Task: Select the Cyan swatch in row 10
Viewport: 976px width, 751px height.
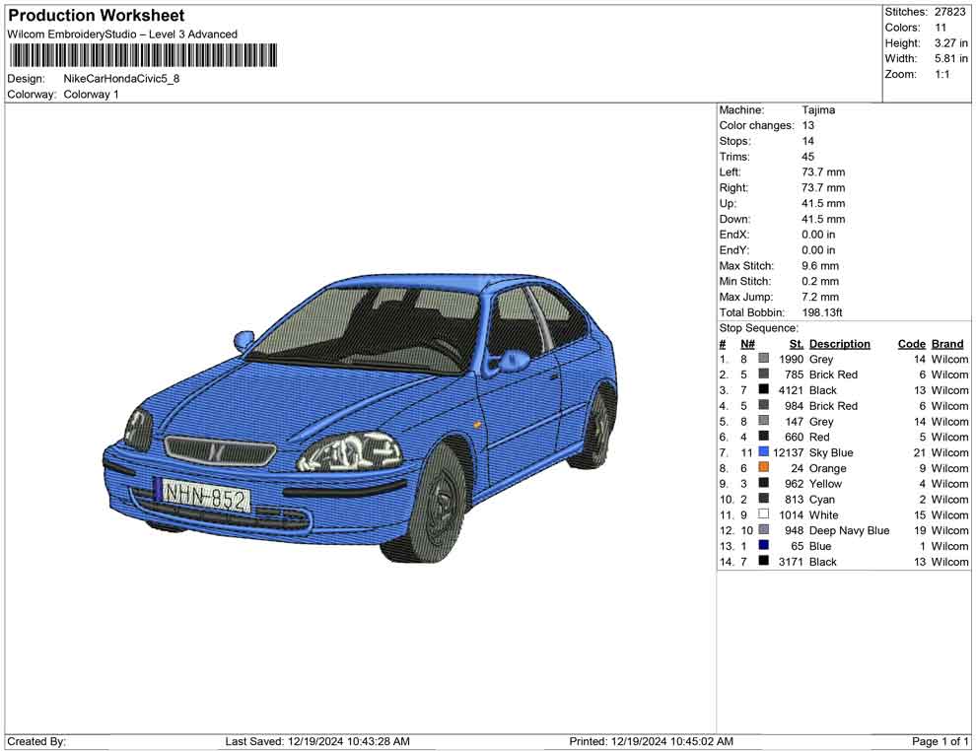Action: (x=762, y=499)
